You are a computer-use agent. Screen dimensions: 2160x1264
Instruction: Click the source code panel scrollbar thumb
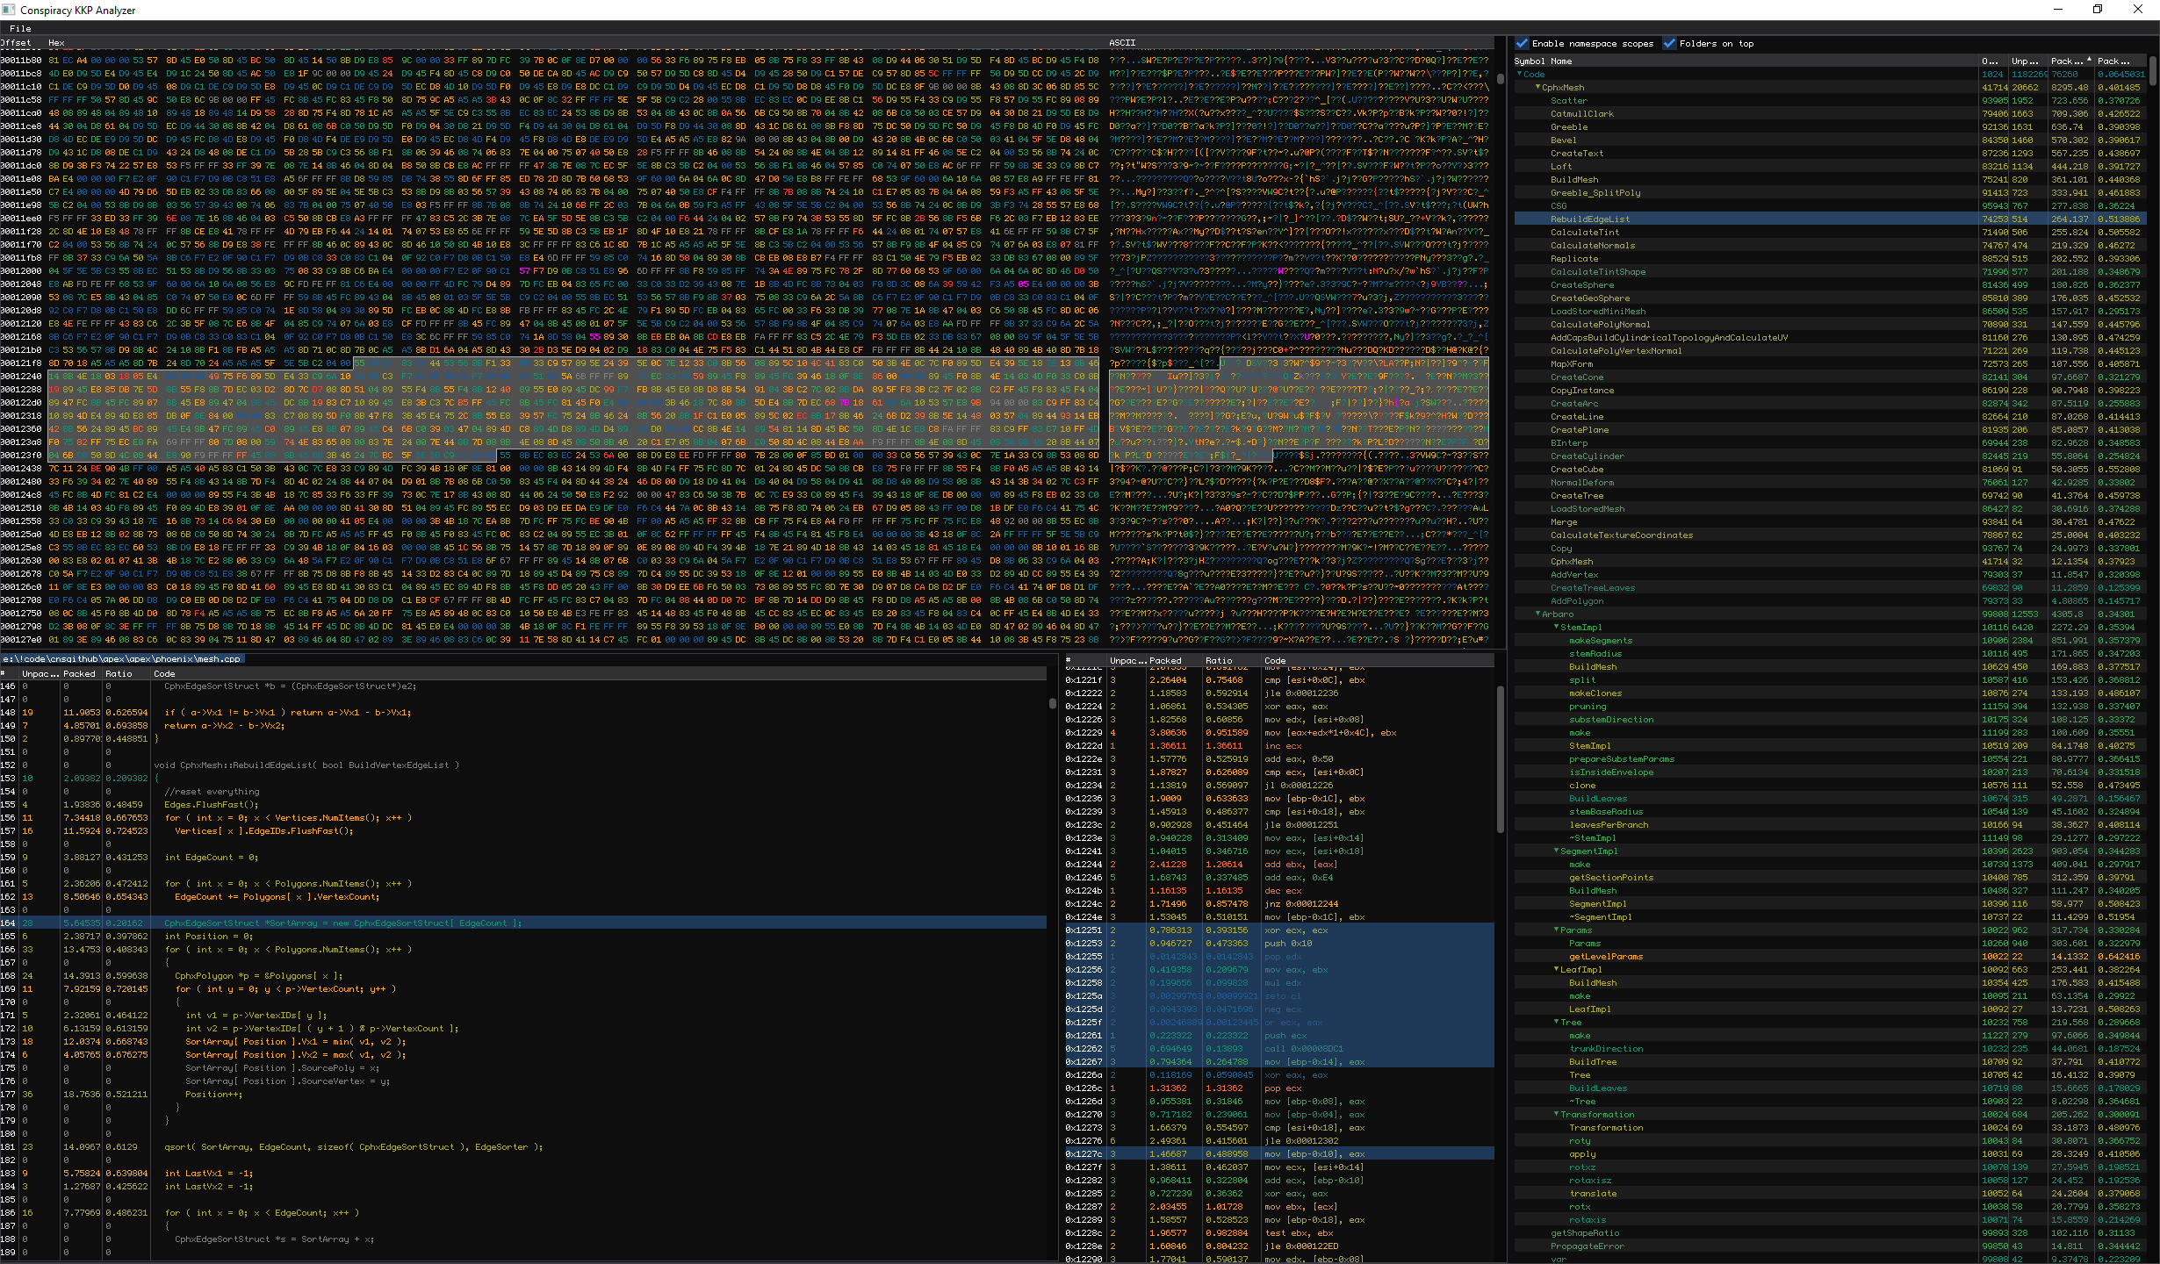[1052, 703]
